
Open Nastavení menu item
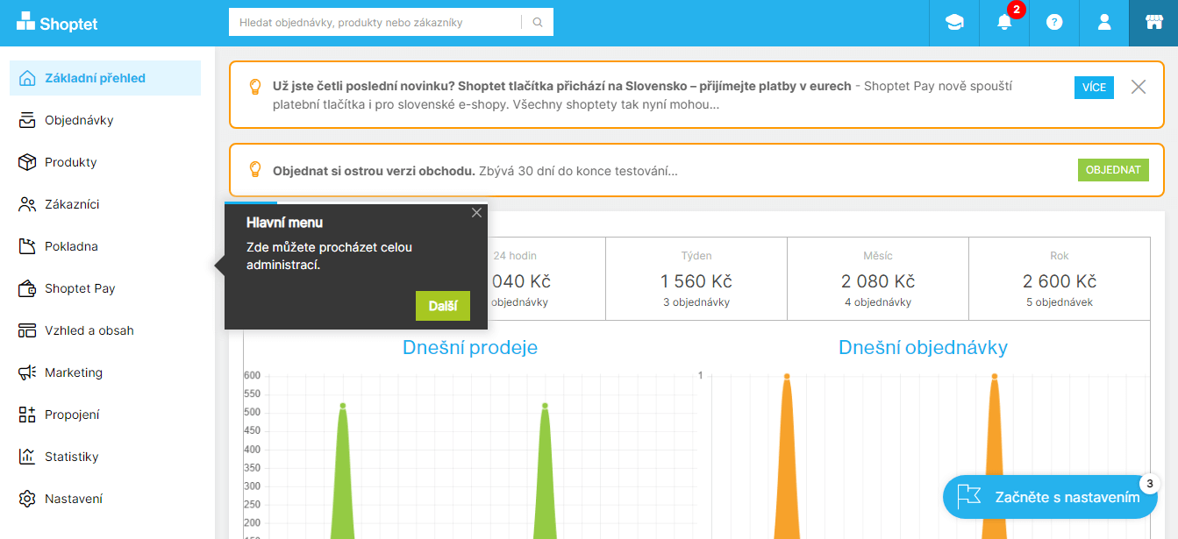click(105, 499)
